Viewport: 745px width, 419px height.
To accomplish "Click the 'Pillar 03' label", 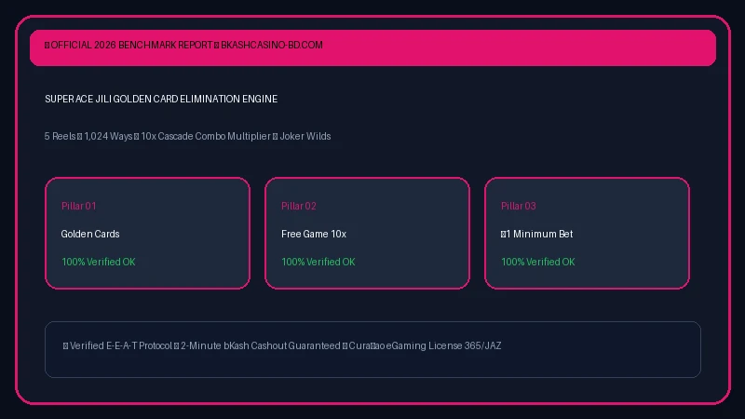I will tap(519, 206).
